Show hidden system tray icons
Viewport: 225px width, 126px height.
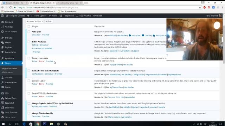(x=194, y=124)
